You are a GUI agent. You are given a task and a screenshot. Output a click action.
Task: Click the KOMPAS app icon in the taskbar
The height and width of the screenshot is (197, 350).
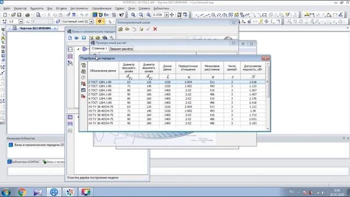pyautogui.click(x=54, y=192)
